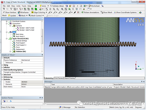Activate the Box Zoom tool
Screen dimensions: 146x110
(x=58, y=9)
